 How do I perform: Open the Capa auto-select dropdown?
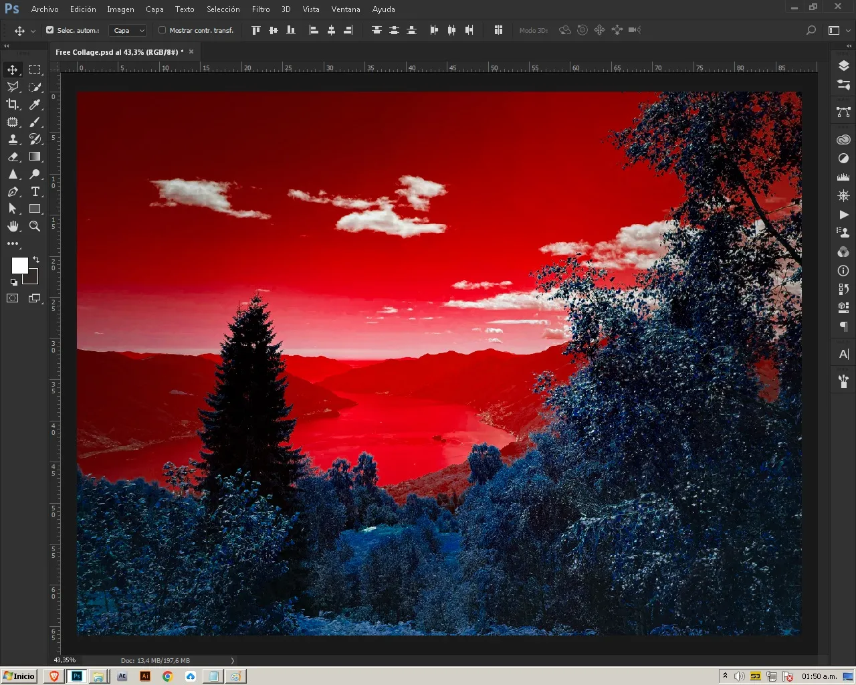tap(128, 30)
